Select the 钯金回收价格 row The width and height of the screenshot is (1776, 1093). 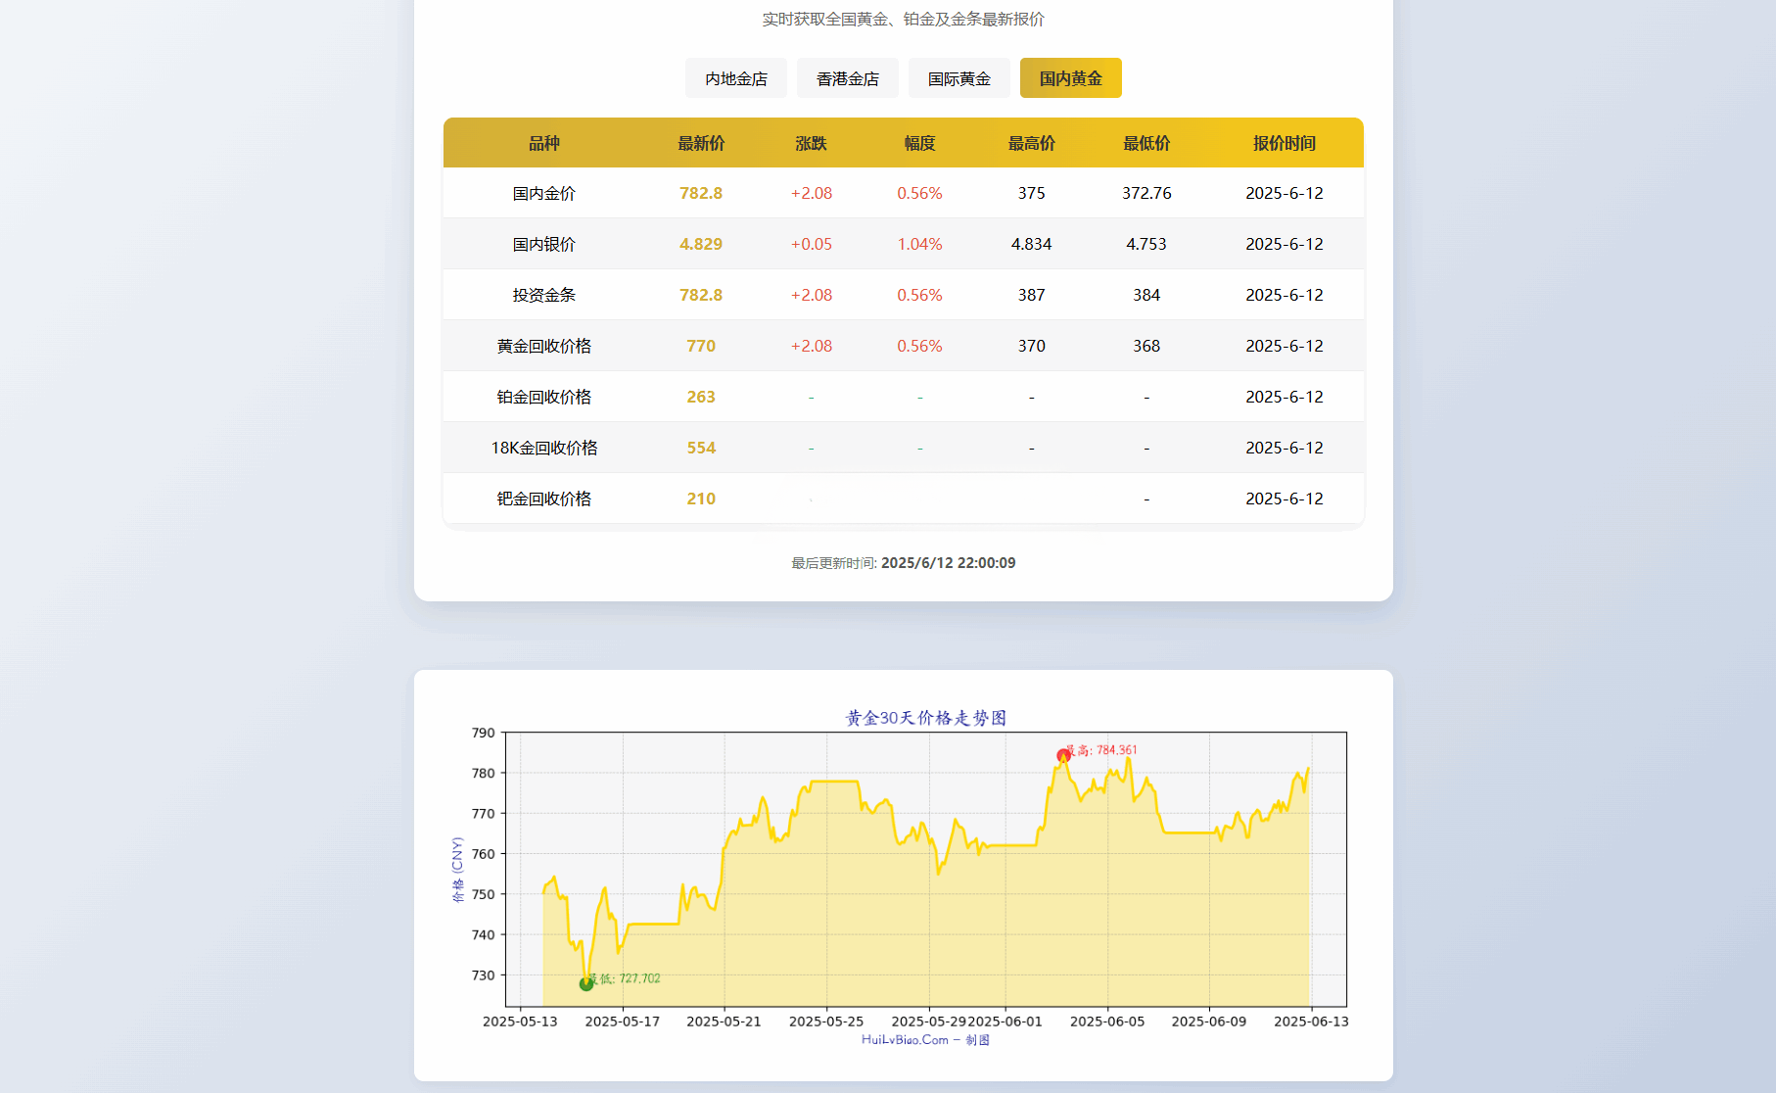tap(542, 499)
